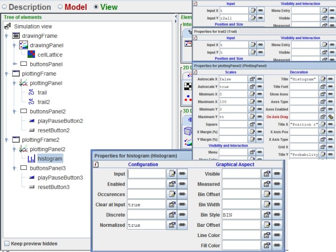Open editor icon for plottingPanel2 Title
This screenshot has height=252, width=336.
point(323,79)
